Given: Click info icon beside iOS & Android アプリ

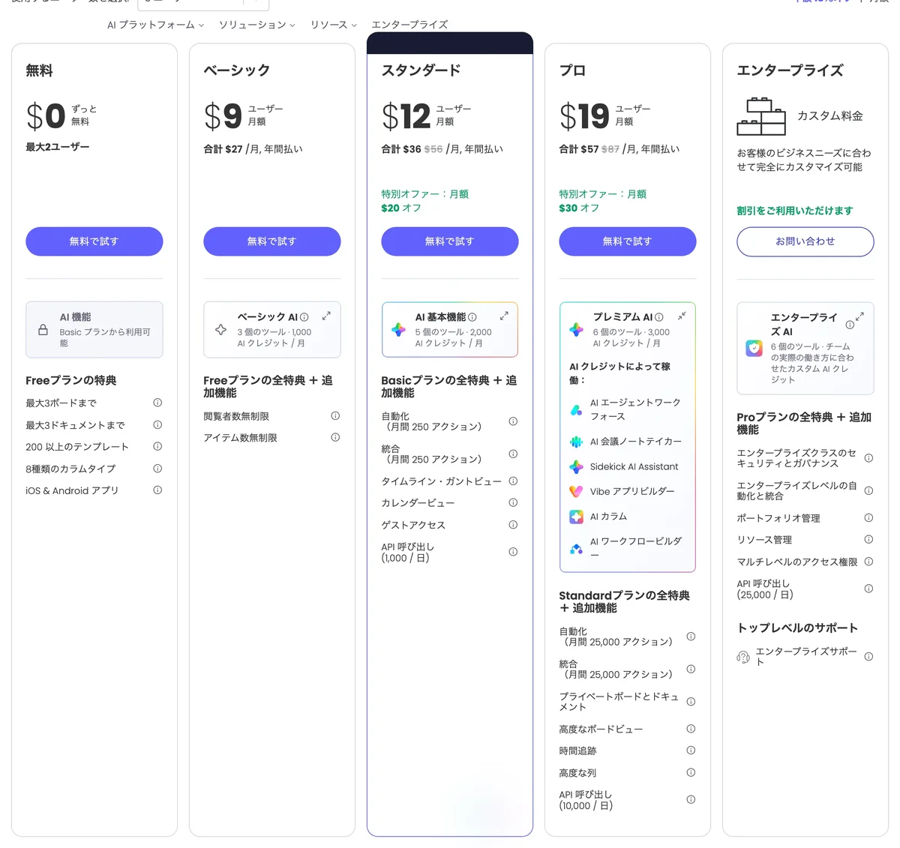Looking at the screenshot, I should click(x=157, y=490).
